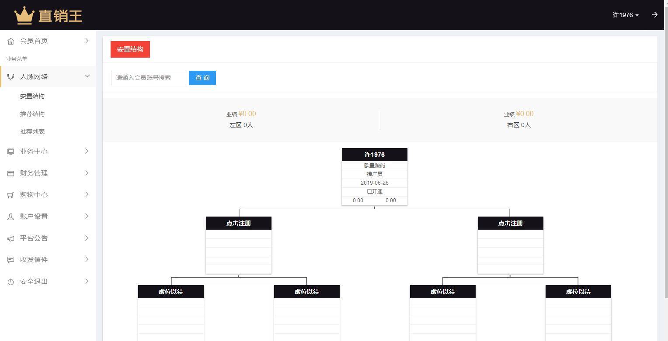
Task: Click the blue 查询 search button
Action: [x=202, y=78]
